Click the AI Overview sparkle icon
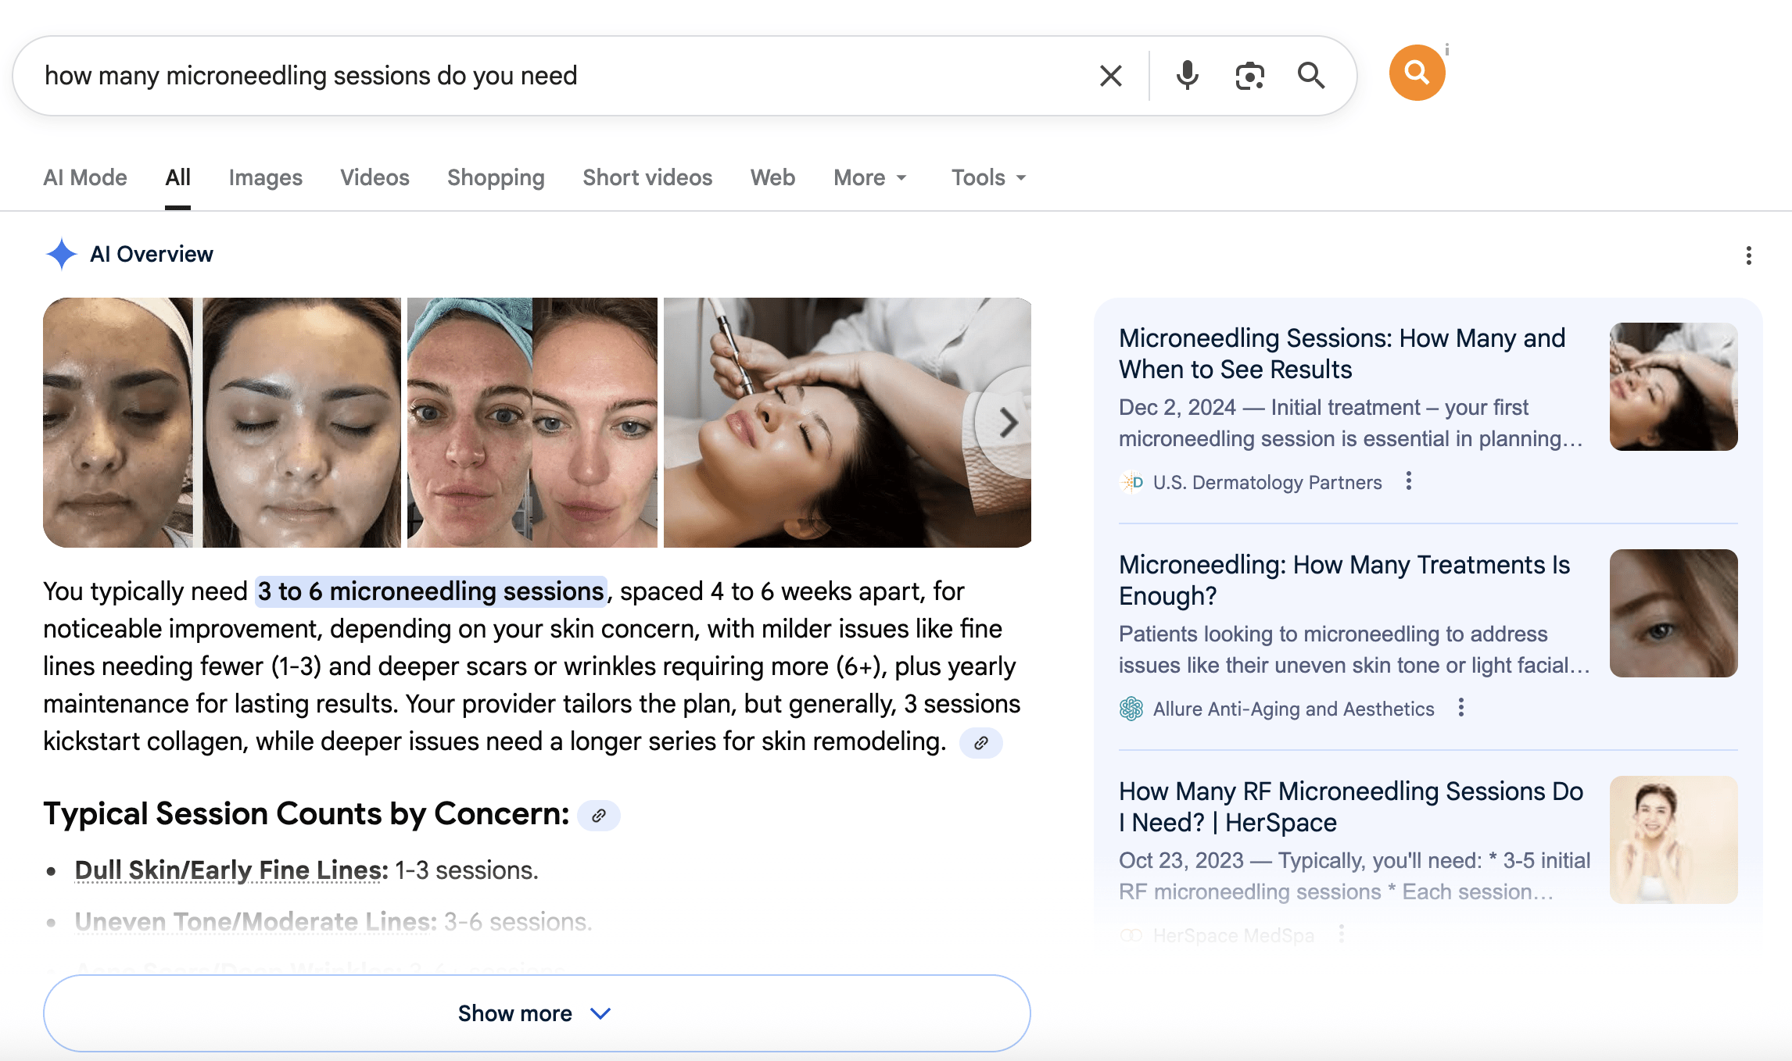 (x=61, y=253)
